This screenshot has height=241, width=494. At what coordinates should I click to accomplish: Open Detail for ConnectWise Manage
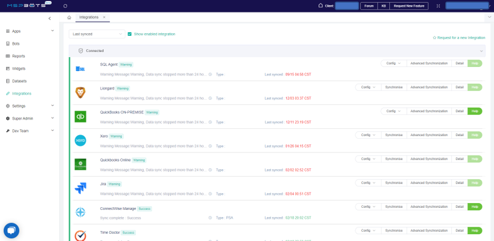point(460,206)
